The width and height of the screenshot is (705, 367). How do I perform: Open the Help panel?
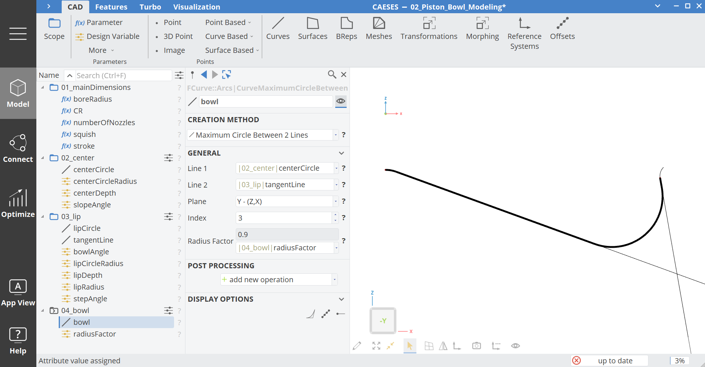(x=18, y=341)
